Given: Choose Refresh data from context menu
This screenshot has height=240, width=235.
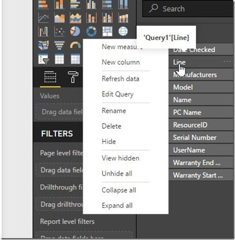Looking at the screenshot, I should [120, 79].
